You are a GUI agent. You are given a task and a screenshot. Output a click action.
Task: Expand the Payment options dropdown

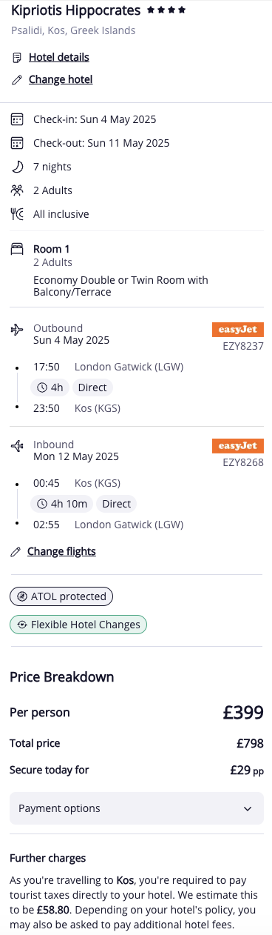[x=137, y=808]
